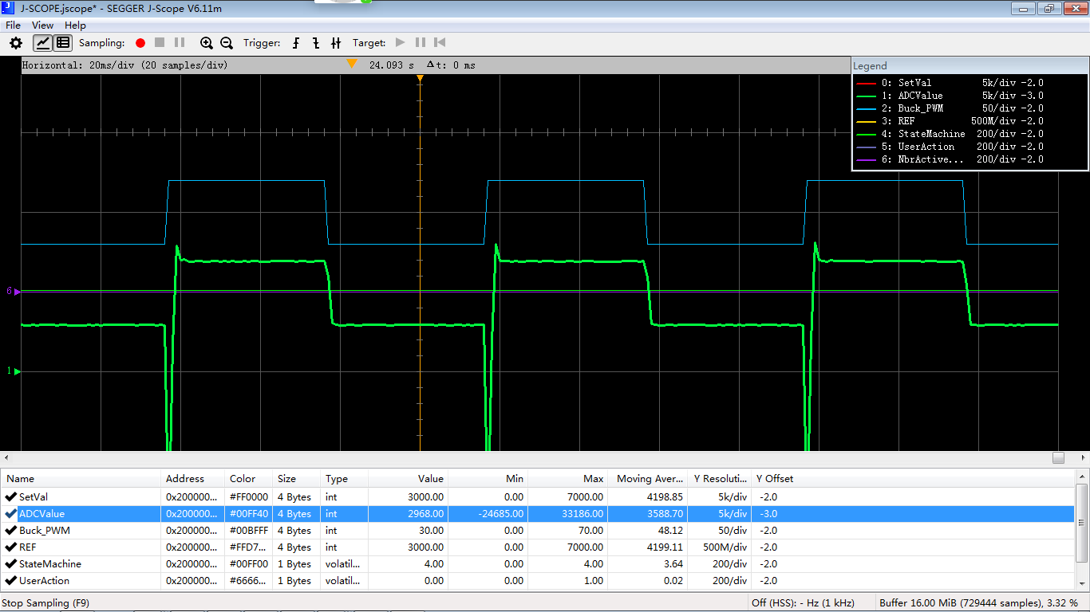Viewport: 1090px width, 612px height.
Task: Set falling edge trigger
Action: coord(316,43)
